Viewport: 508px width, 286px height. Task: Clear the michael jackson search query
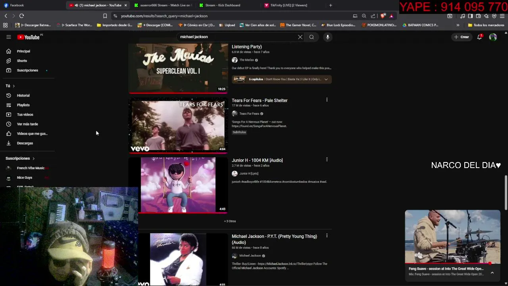tap(300, 37)
